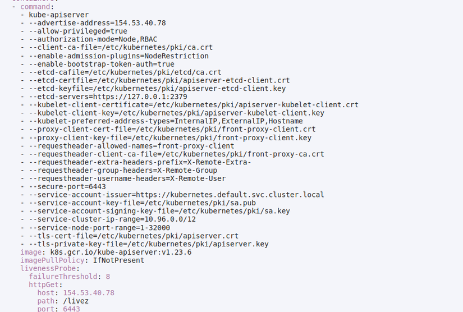Click the --enable-bootstrap-token-auth=true line

tap(102, 64)
